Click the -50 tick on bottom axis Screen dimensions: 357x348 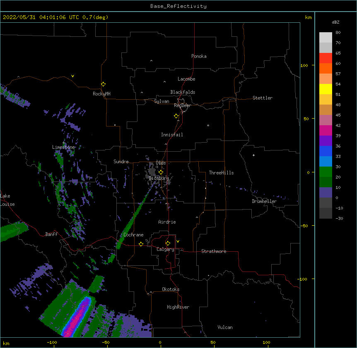point(106,342)
